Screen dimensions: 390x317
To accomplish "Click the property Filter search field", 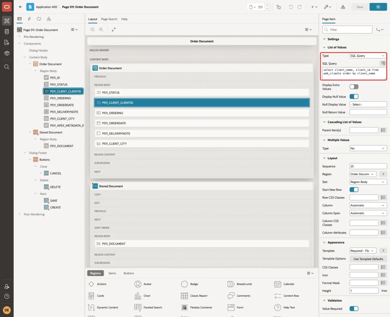I will pos(347,30).
